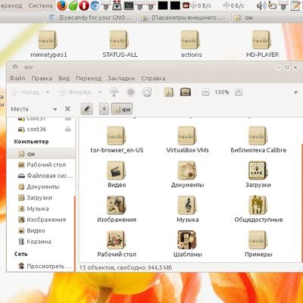Viewport: 303px width, 303px height.
Task: Open the Назад history dropdown arrow
Action: click(x=48, y=92)
